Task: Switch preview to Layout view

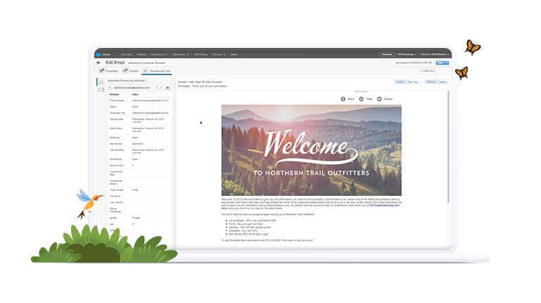Action: tap(399, 82)
